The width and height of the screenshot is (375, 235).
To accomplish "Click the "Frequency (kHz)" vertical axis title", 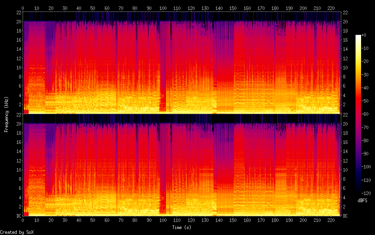I will click(6, 114).
